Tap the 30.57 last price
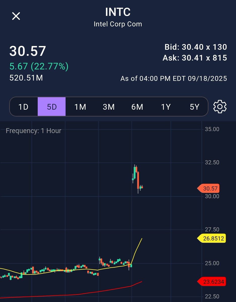 coord(28,51)
